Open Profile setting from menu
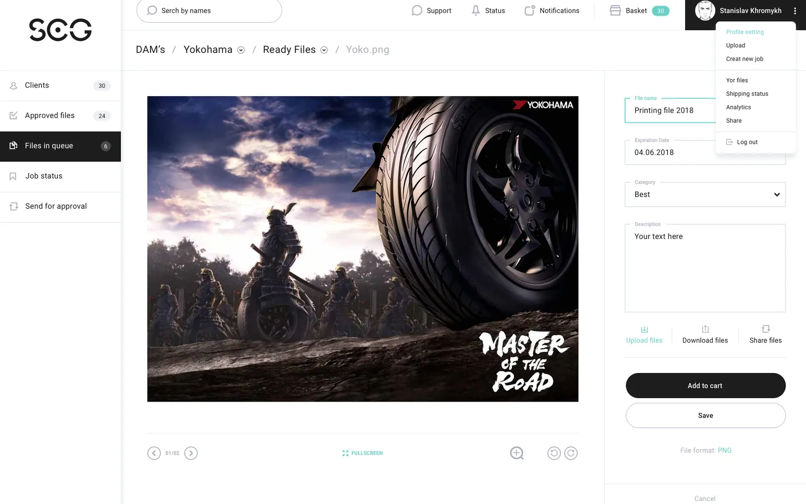The height and width of the screenshot is (504, 806). point(745,32)
